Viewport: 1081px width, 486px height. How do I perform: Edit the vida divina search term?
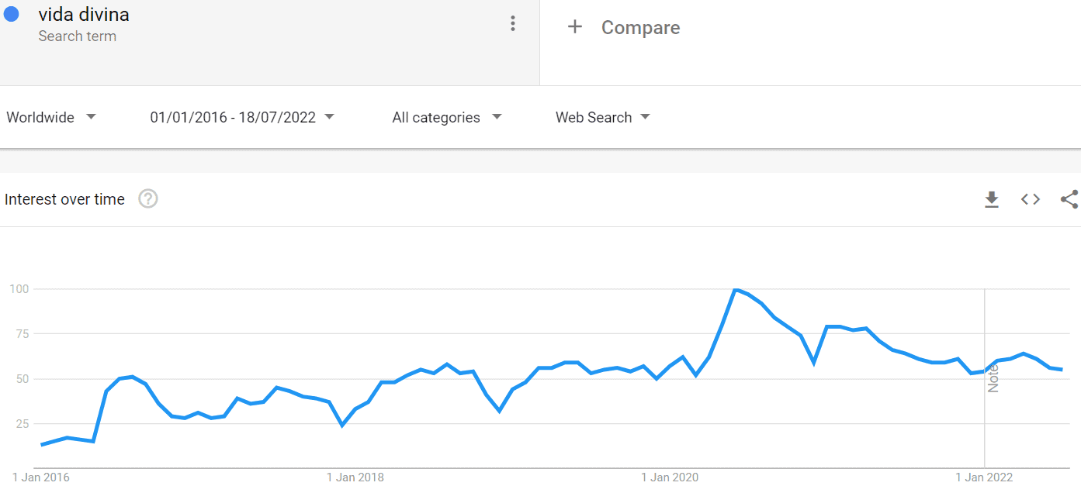[x=84, y=14]
